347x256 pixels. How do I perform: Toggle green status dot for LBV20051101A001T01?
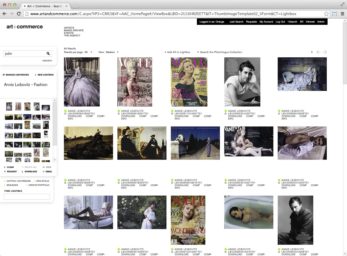(x=172, y=111)
